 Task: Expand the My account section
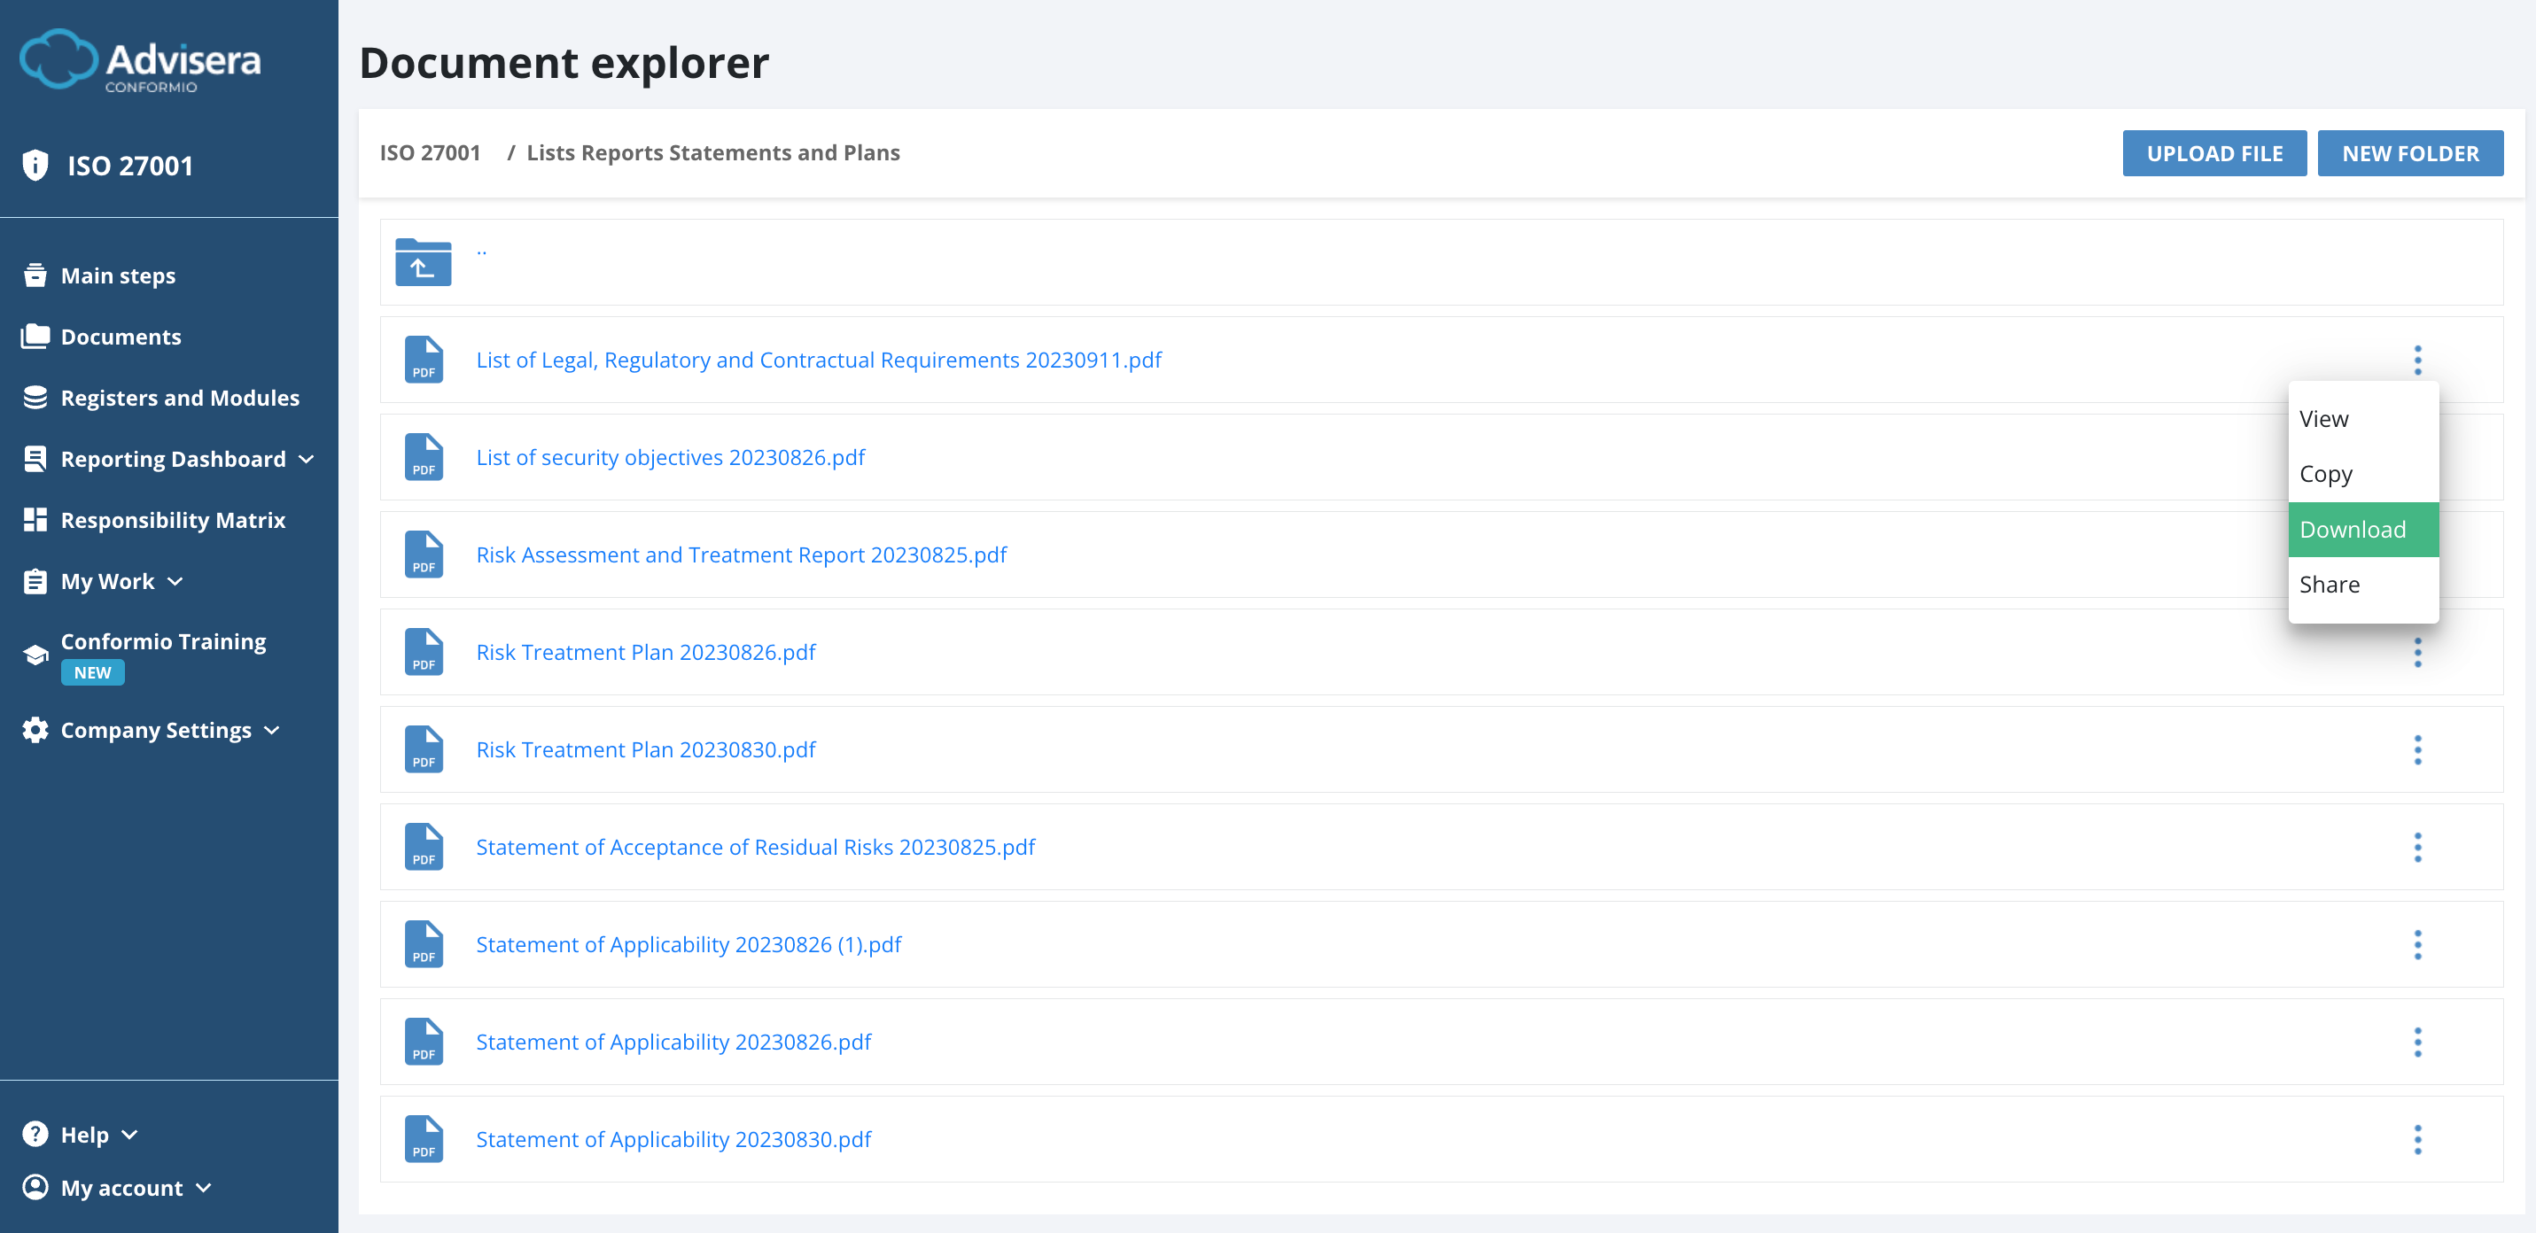[x=204, y=1187]
